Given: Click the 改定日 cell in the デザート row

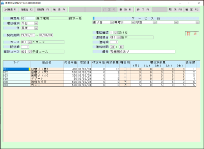Looking at the screenshot, I should (84, 79).
